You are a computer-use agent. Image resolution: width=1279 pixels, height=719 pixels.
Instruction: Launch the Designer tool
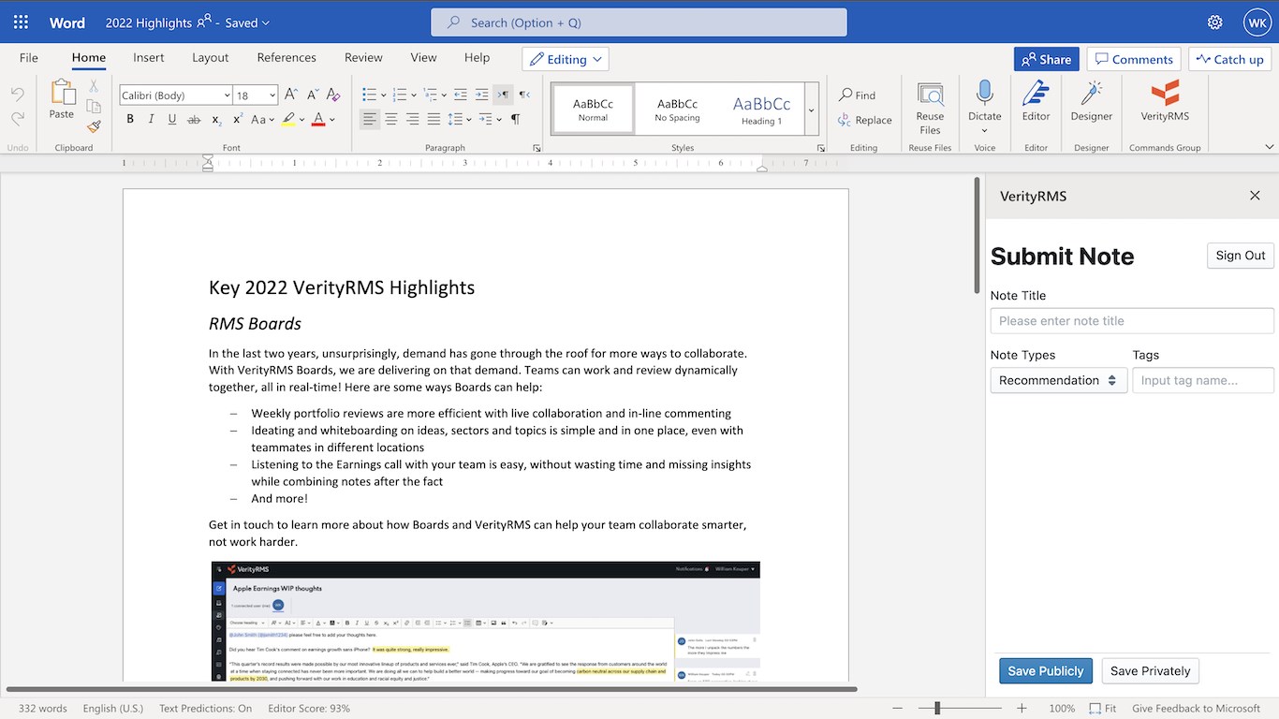pyautogui.click(x=1092, y=101)
